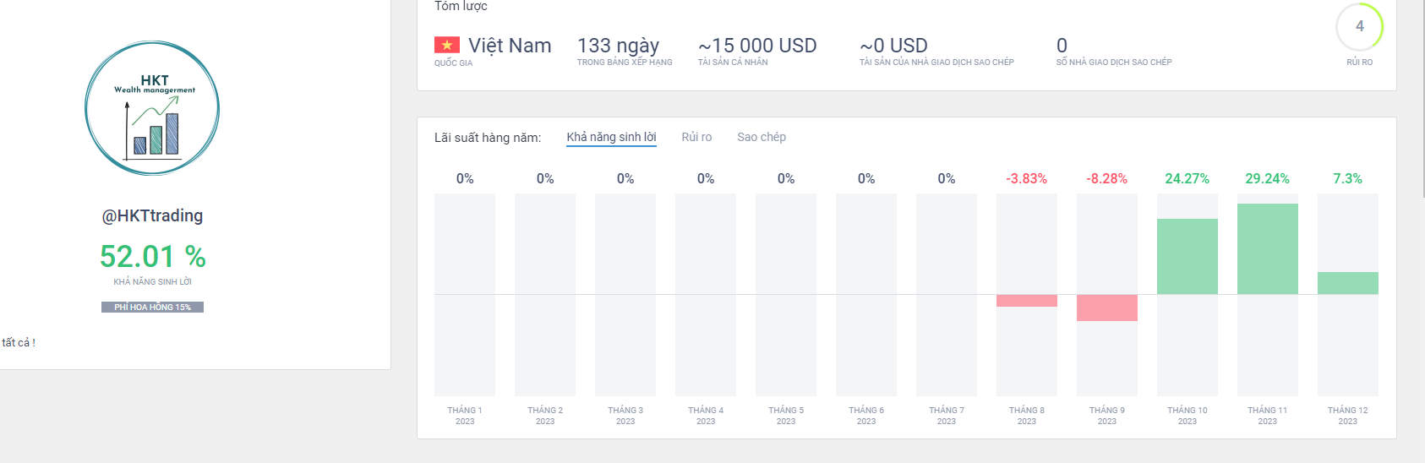Click the ~15 000 USD personal assets value
The height and width of the screenshot is (463, 1425).
pos(757,46)
